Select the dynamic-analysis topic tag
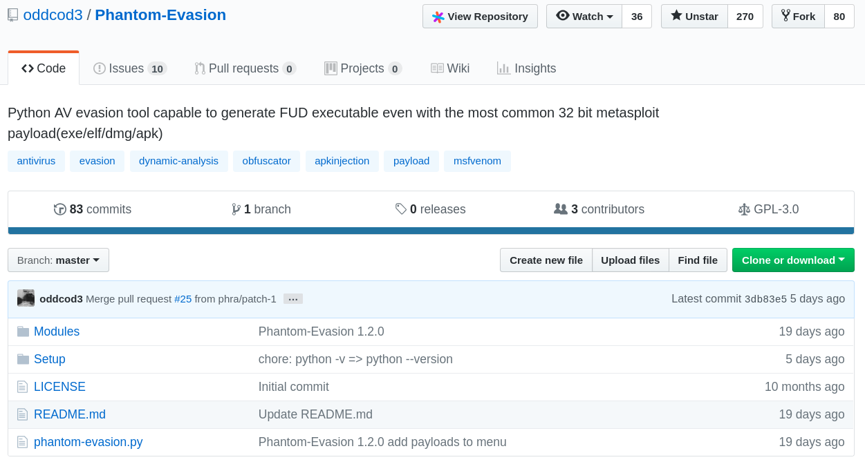The image size is (865, 462). (x=178, y=161)
